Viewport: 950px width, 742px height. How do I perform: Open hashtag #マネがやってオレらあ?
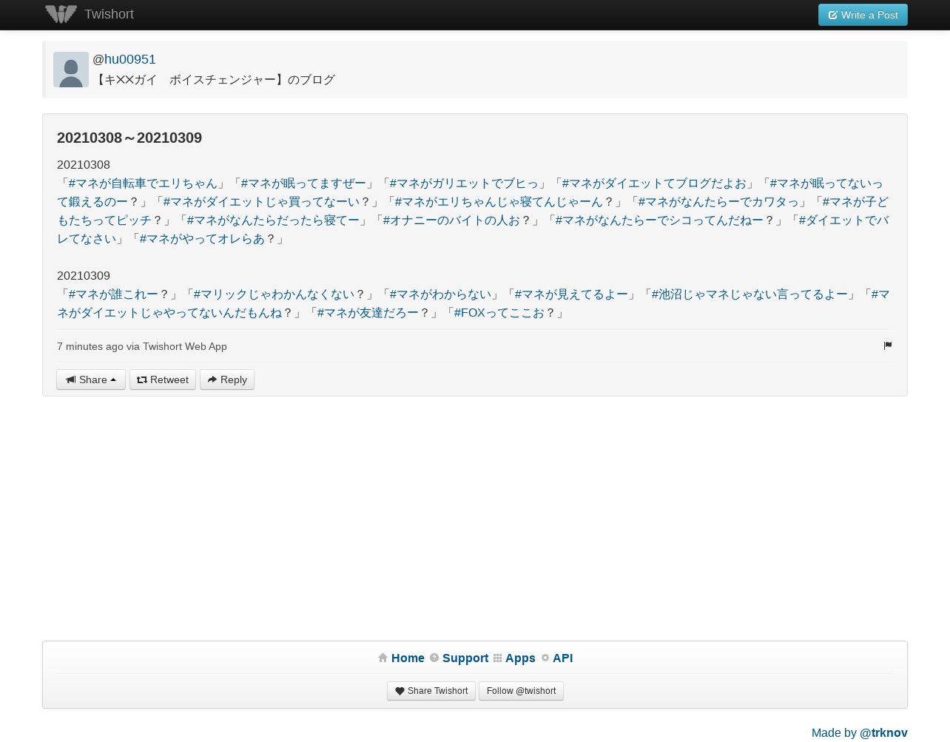tap(202, 239)
